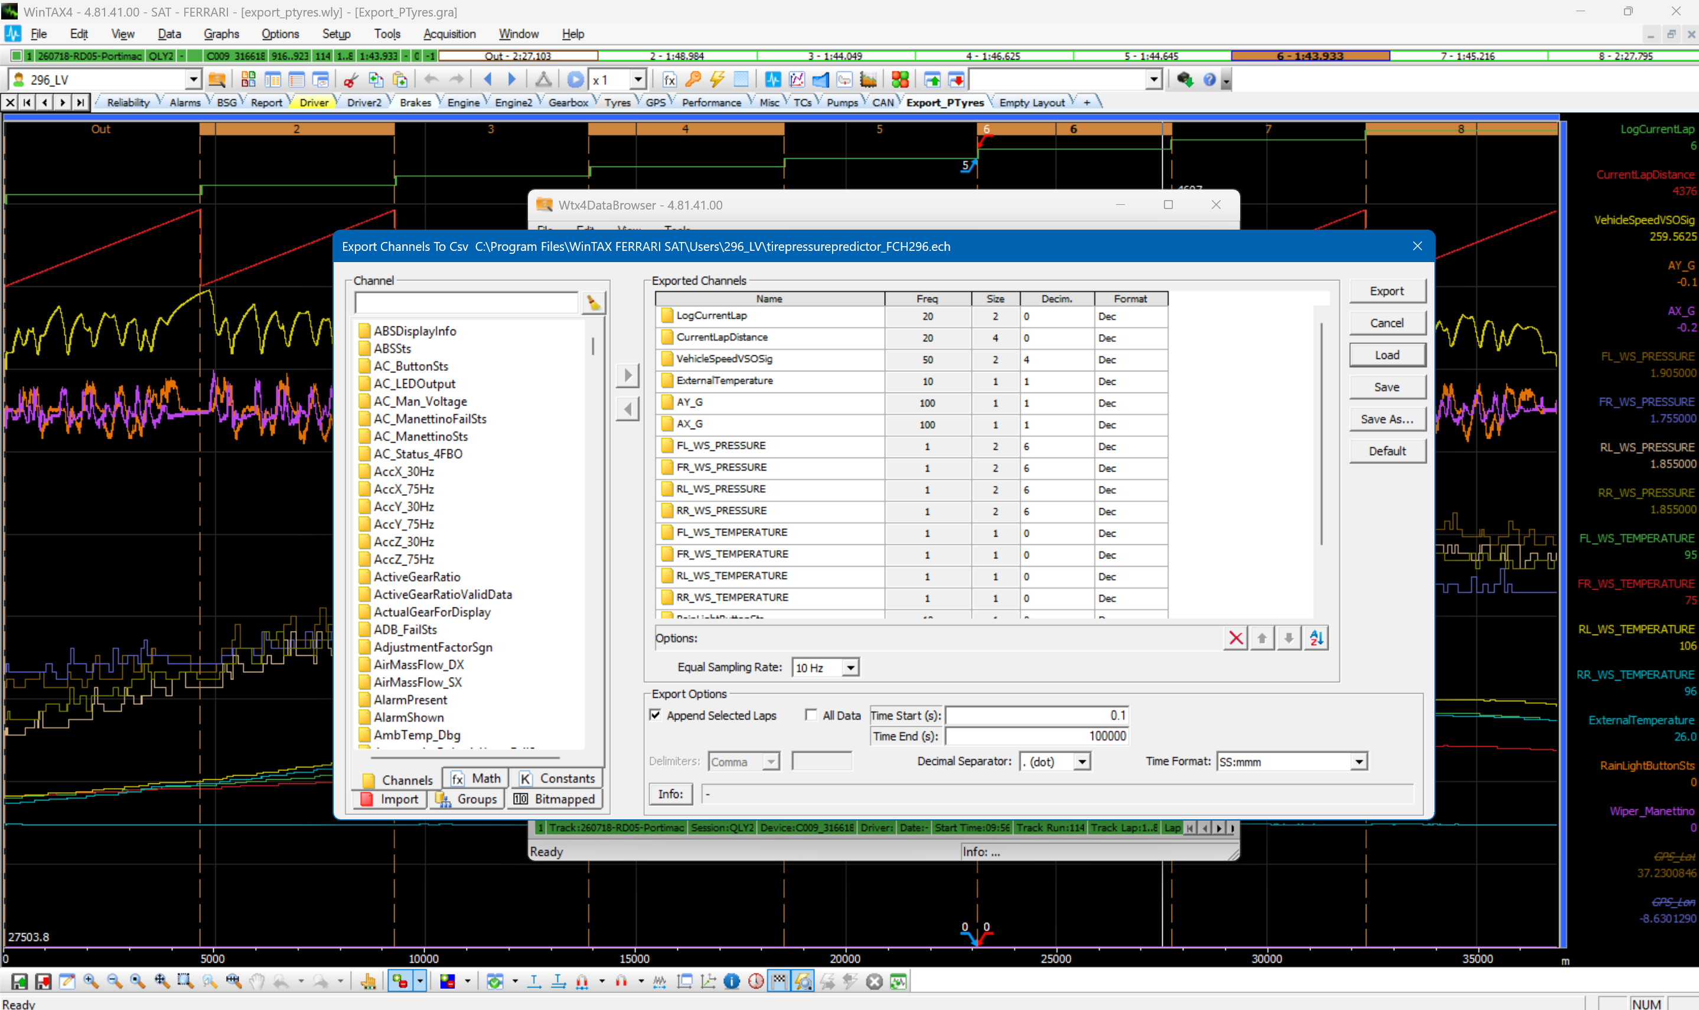Open the Acquisition menu
This screenshot has height=1010, width=1699.
tap(449, 34)
